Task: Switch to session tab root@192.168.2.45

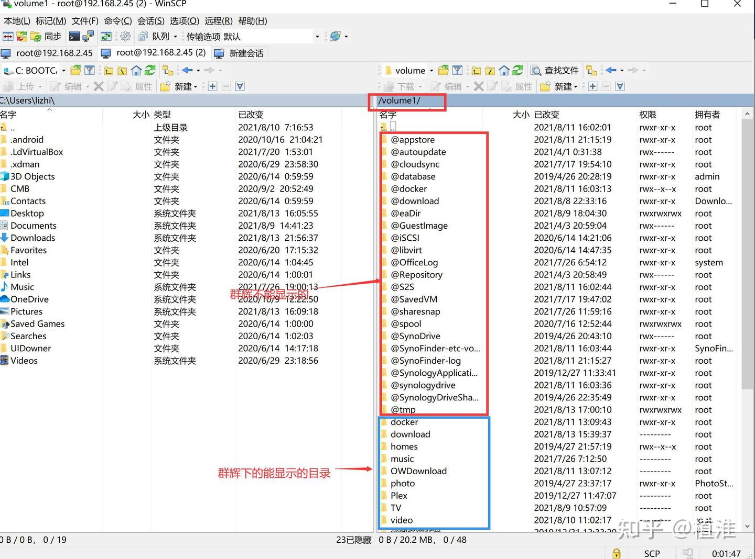Action: click(x=48, y=53)
